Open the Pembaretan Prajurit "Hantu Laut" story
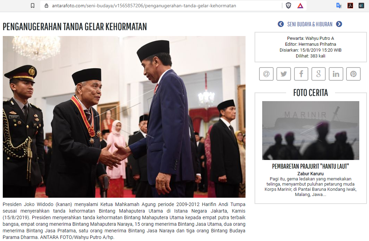 coord(310,166)
